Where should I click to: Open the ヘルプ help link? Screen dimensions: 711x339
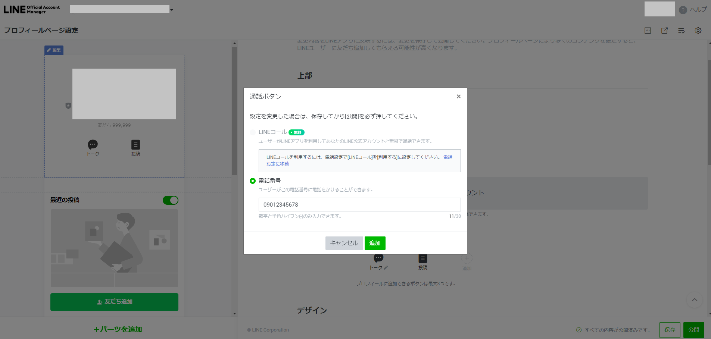[698, 10]
